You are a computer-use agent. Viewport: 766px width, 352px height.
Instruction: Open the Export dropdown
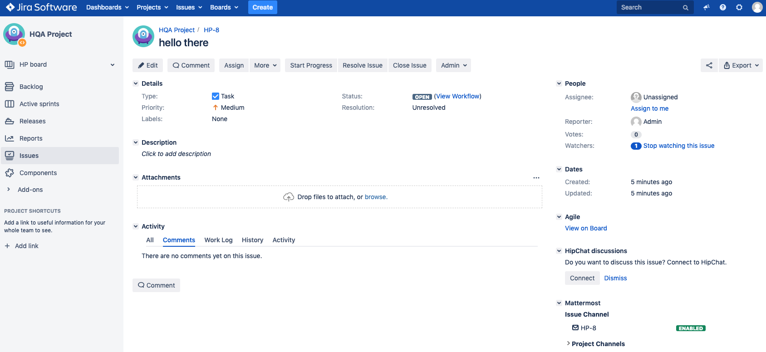(741, 65)
